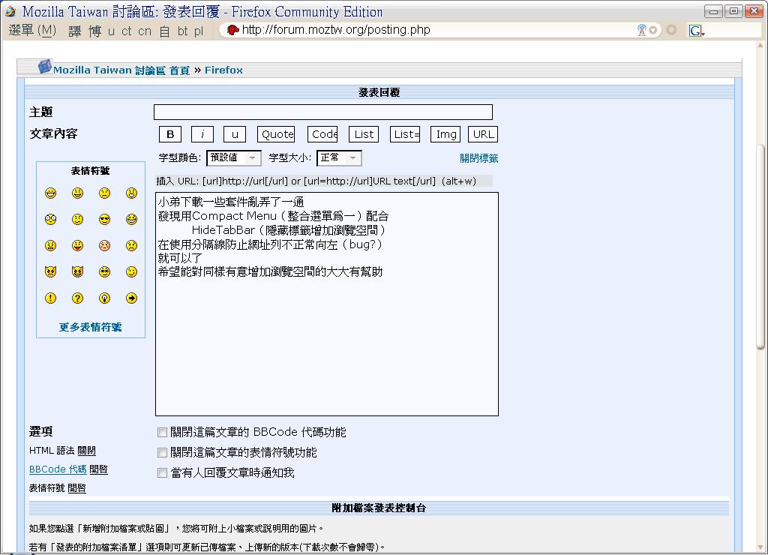The height and width of the screenshot is (555, 768).
Task: Click the scrollbar down arrow
Action: (x=760, y=547)
